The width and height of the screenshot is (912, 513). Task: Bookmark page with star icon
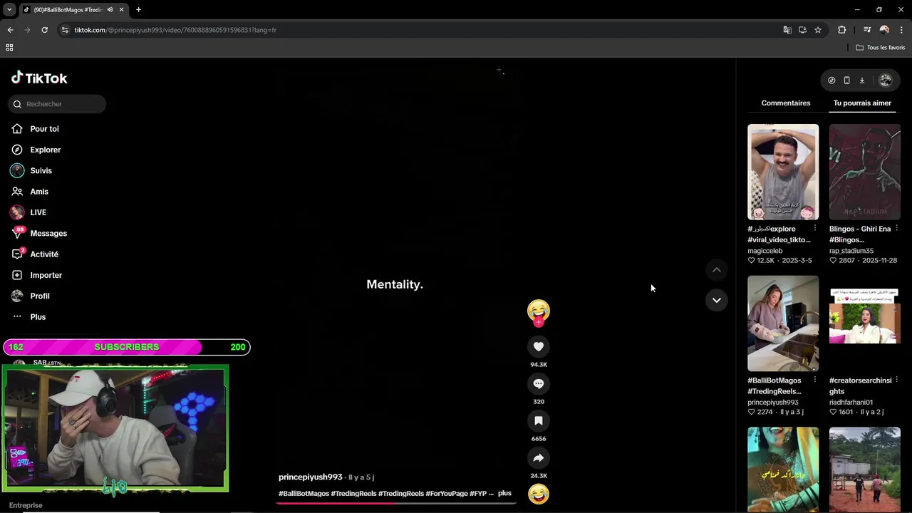(x=818, y=30)
